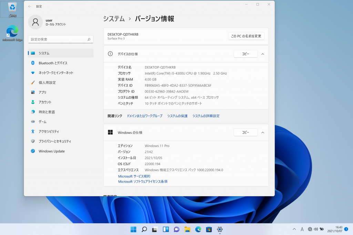Click the Time and language globe icon
The image size is (353, 235).
[x=33, y=112]
